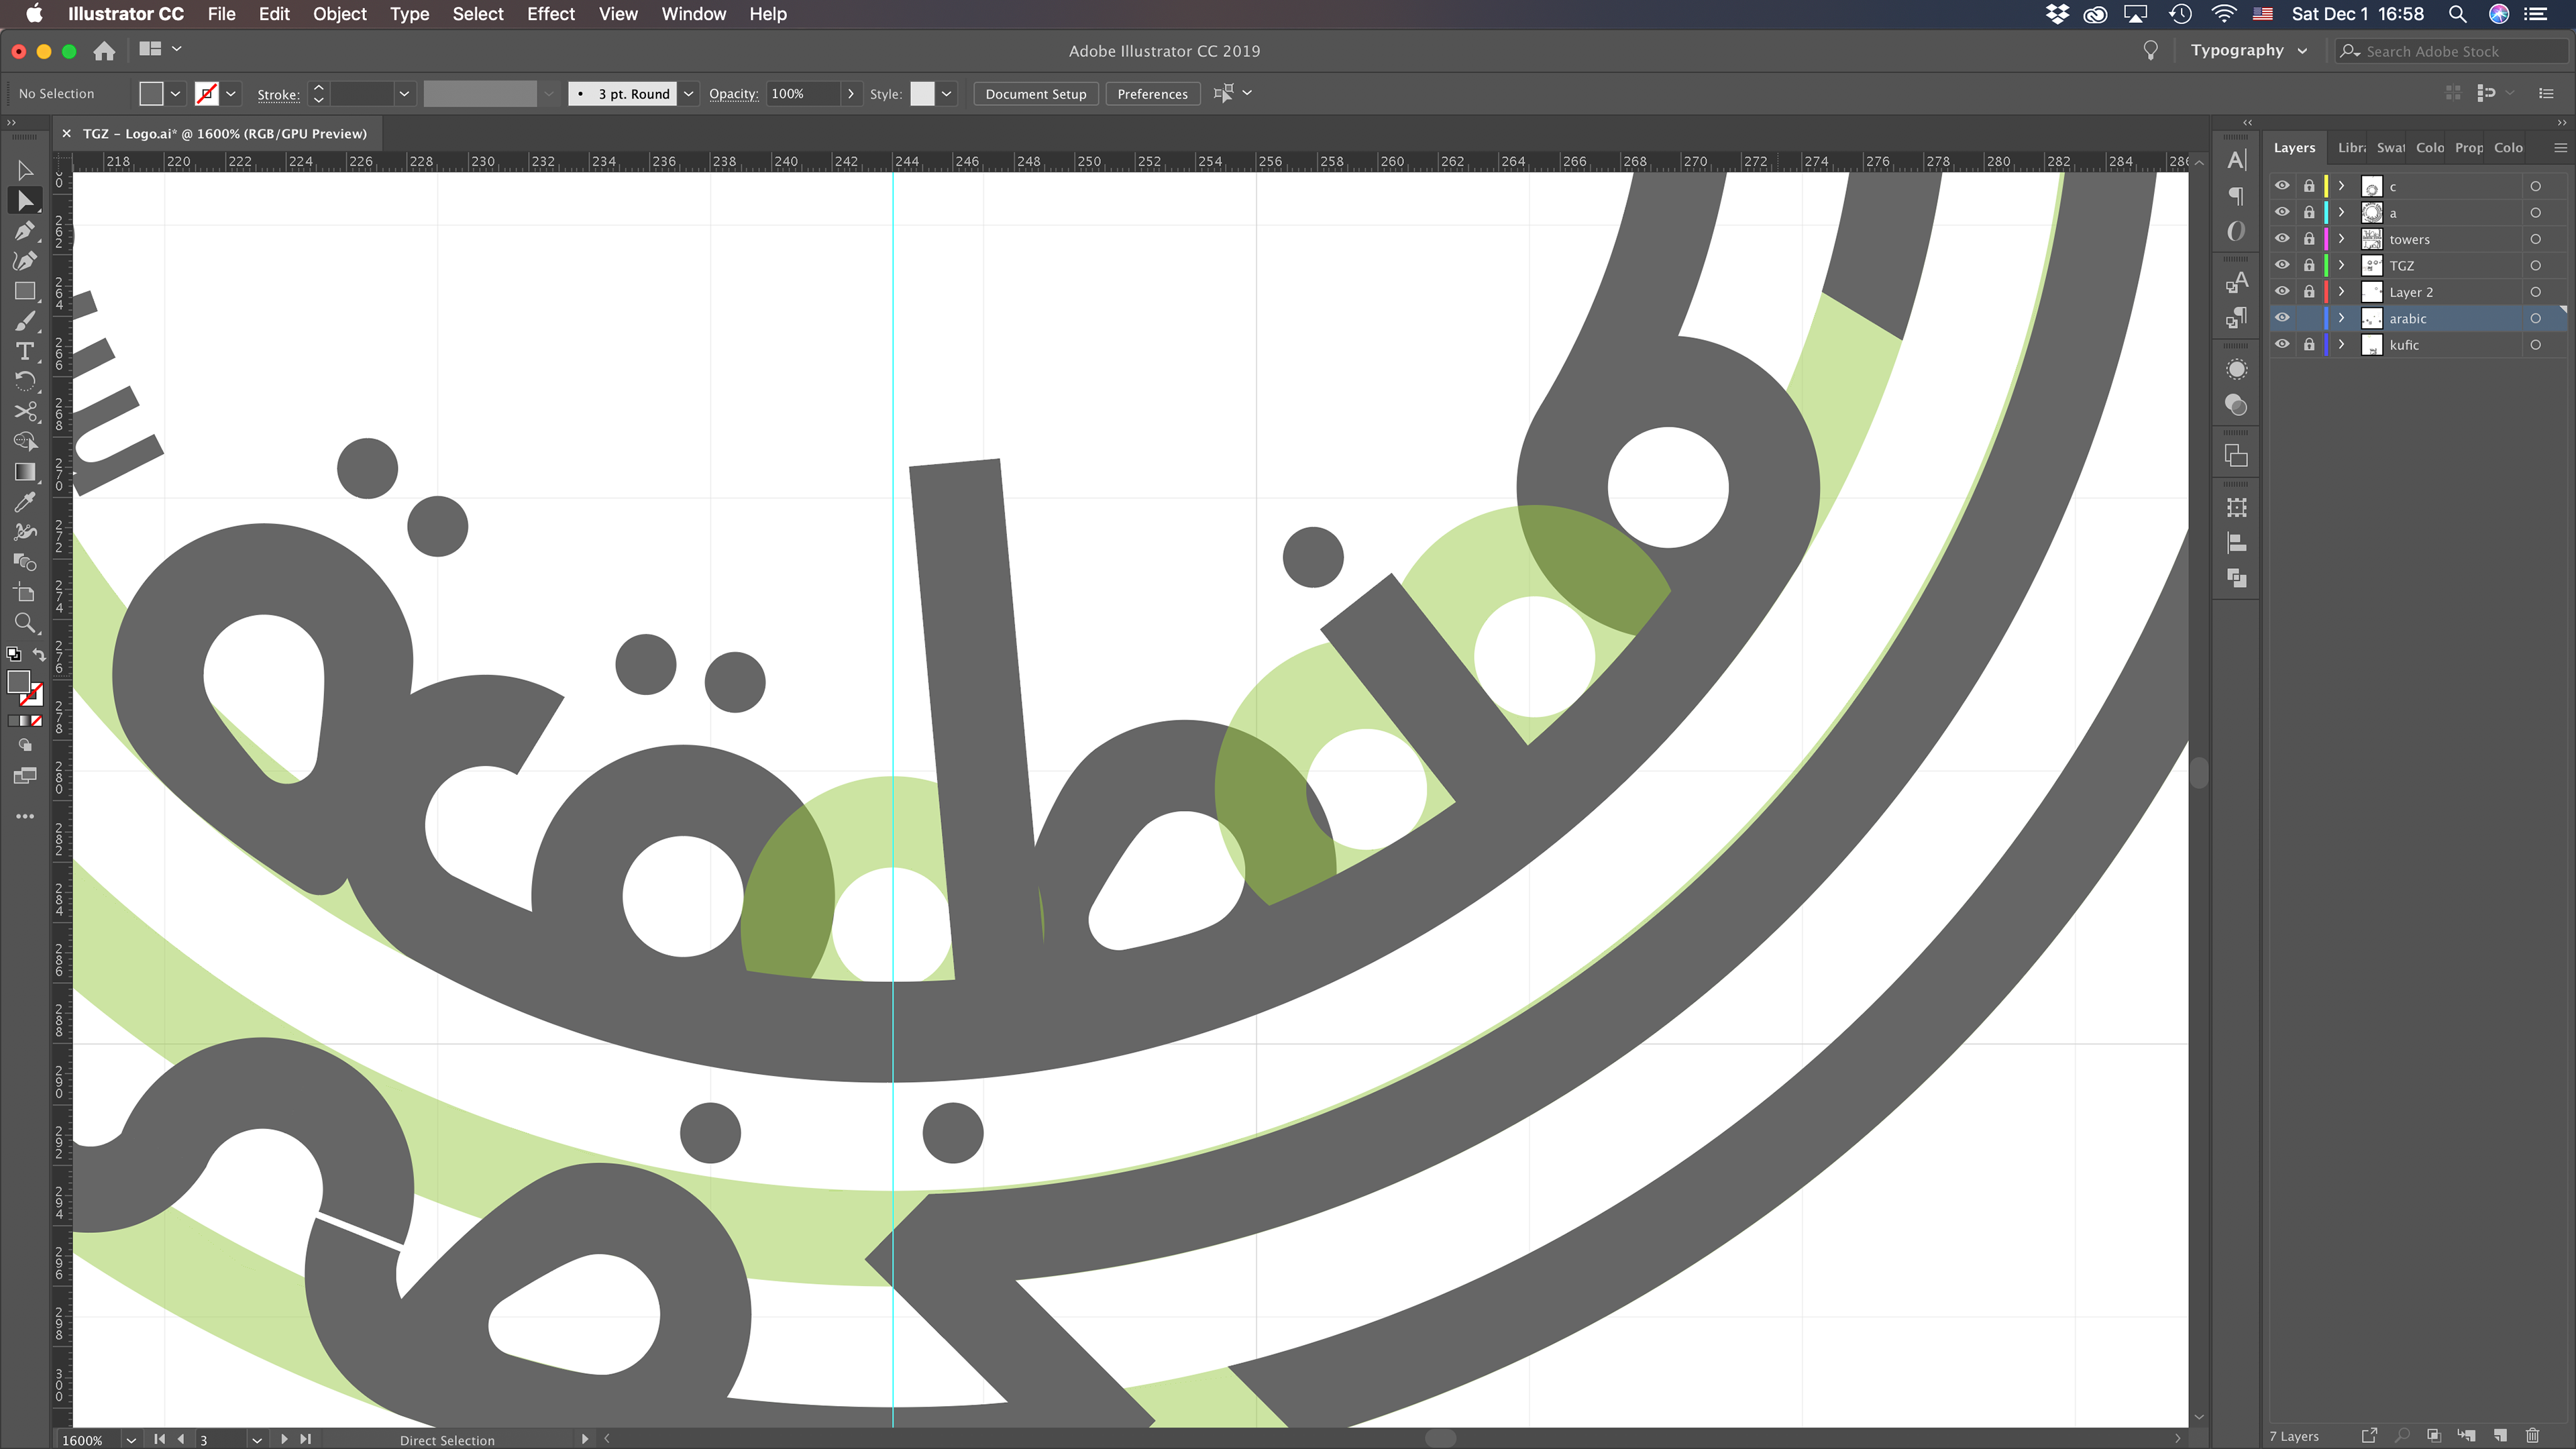The height and width of the screenshot is (1449, 2576).
Task: Go to the next artboard arrow
Action: 284,1440
